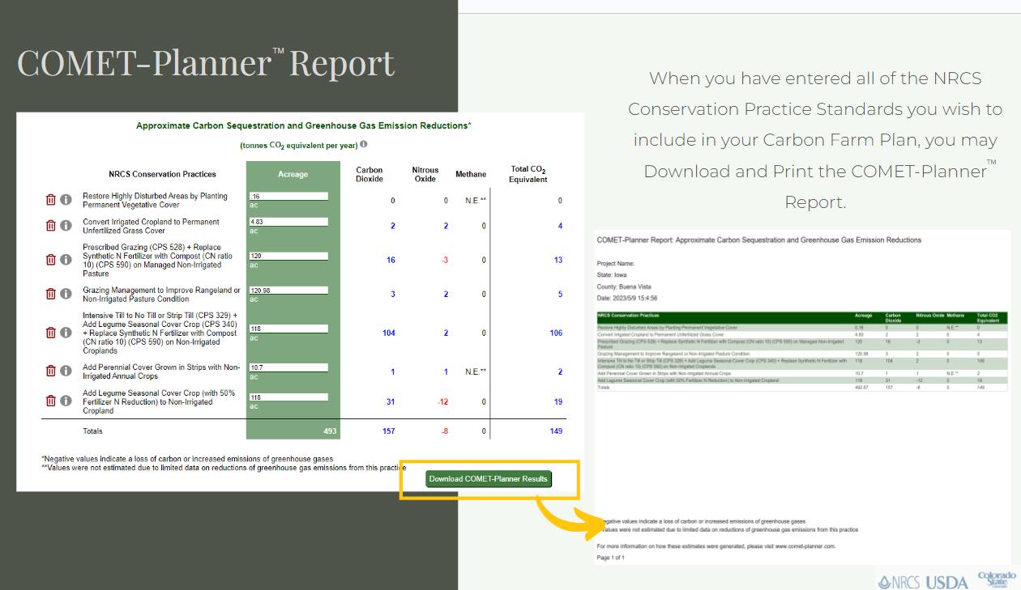Edit acreage field showing 120 for Prescribed Grazing
The width and height of the screenshot is (1021, 590).
tap(288, 256)
